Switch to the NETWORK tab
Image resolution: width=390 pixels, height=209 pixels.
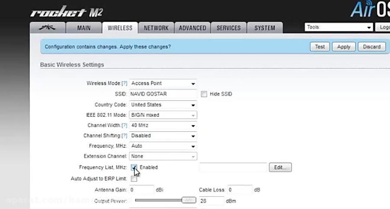pos(156,28)
